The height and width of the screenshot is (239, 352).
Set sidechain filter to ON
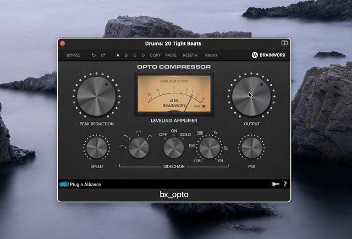point(174,131)
